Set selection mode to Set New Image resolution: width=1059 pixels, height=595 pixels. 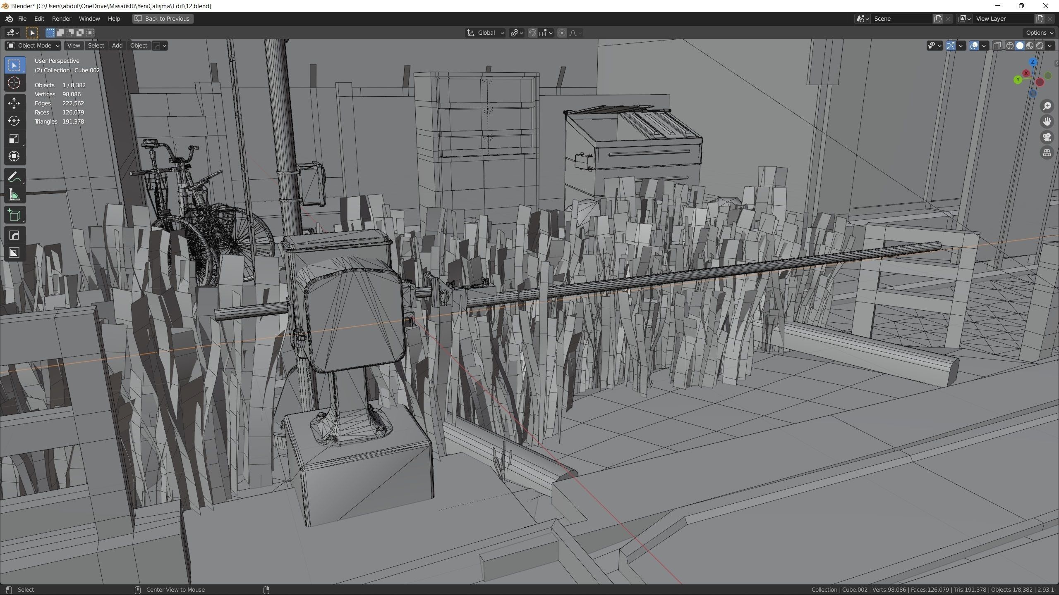click(50, 33)
